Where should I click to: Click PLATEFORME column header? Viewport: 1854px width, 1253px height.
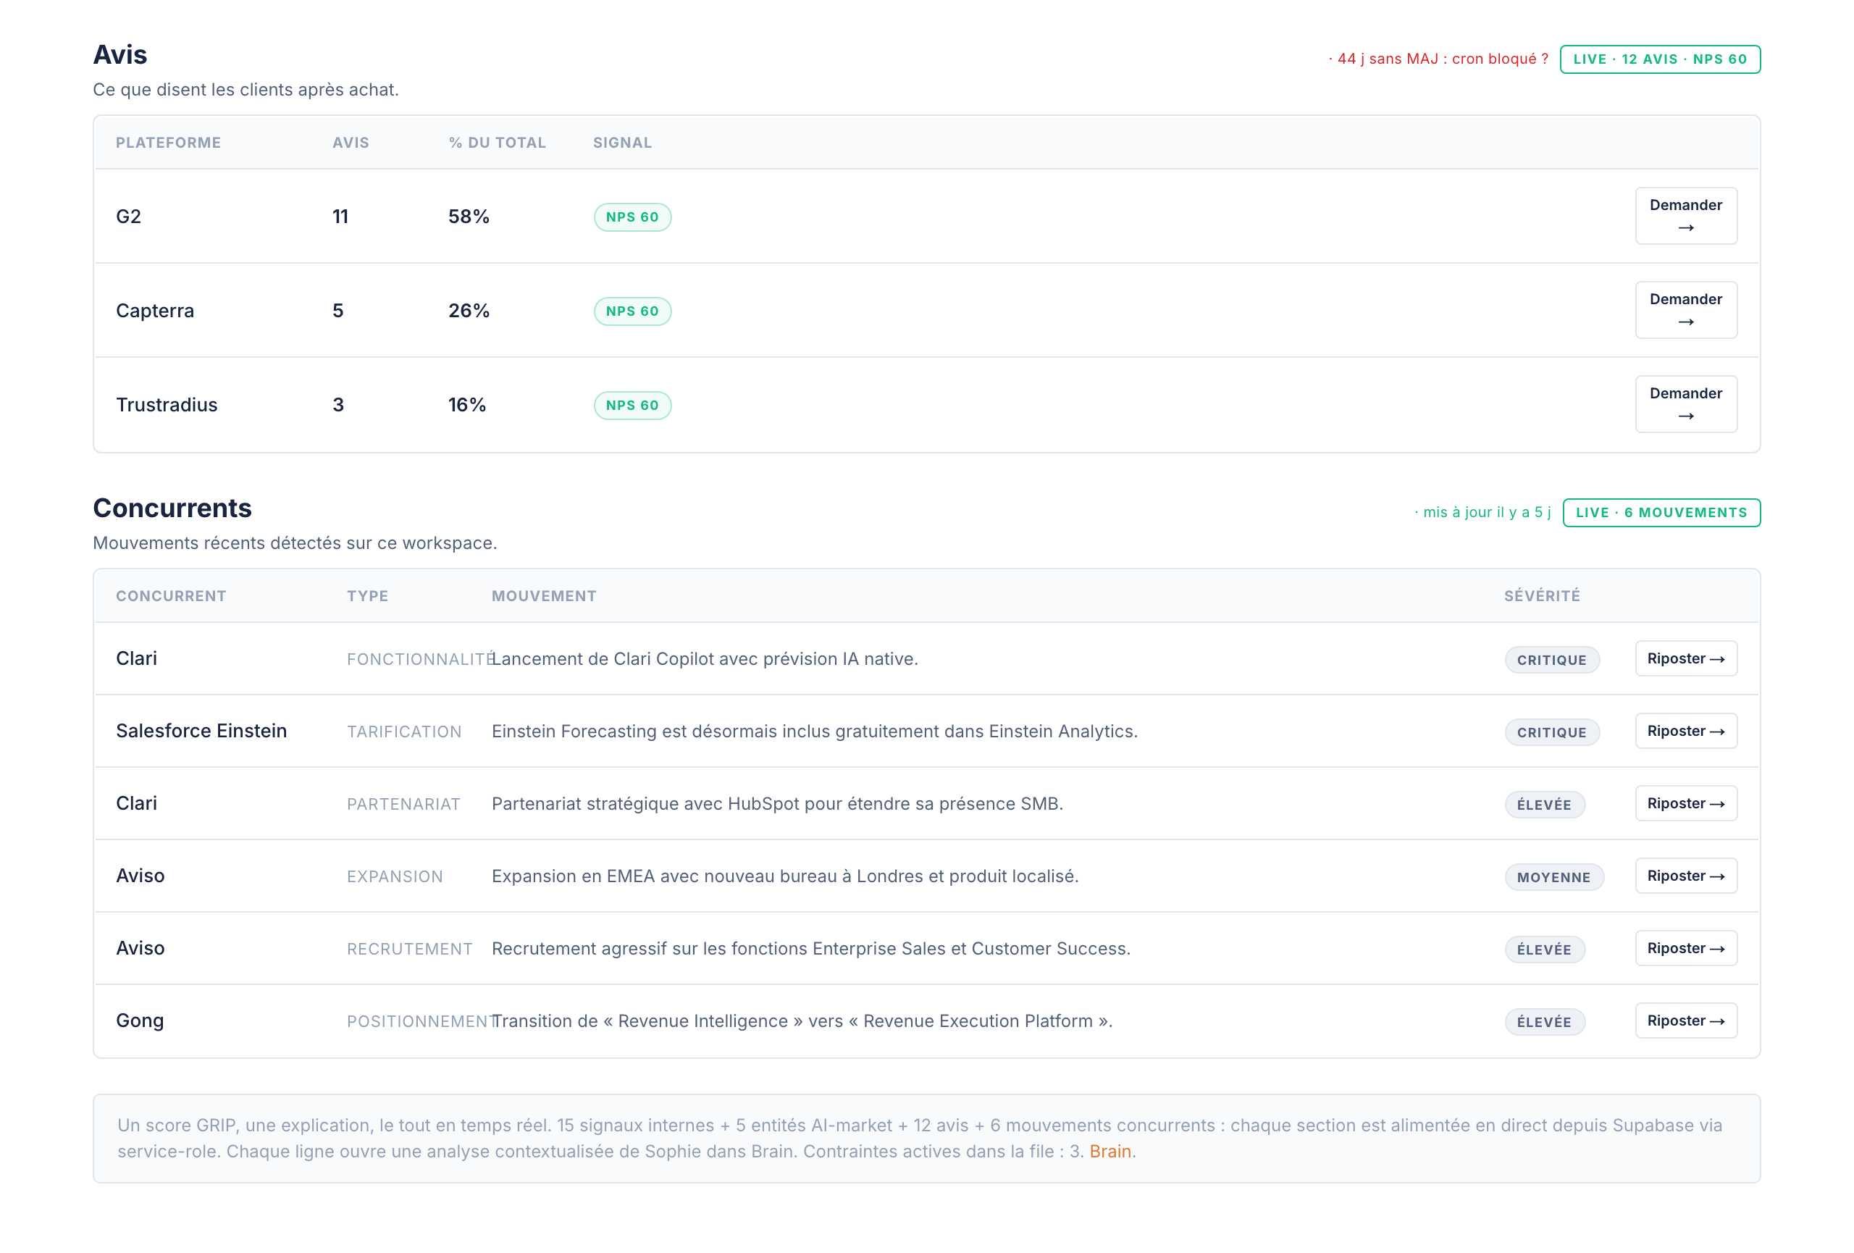tap(168, 143)
